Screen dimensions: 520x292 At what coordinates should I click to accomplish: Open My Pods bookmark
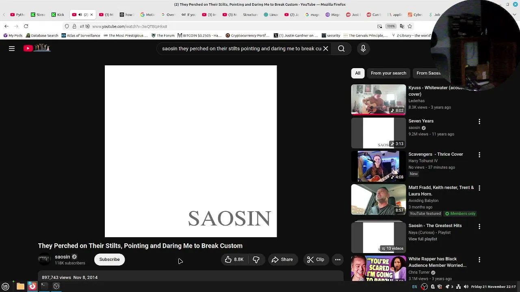[x=13, y=36]
